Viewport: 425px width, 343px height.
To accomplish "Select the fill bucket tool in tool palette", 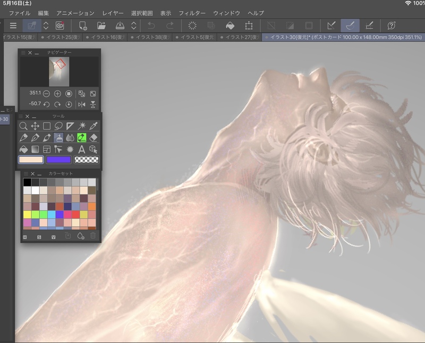I will point(23,149).
